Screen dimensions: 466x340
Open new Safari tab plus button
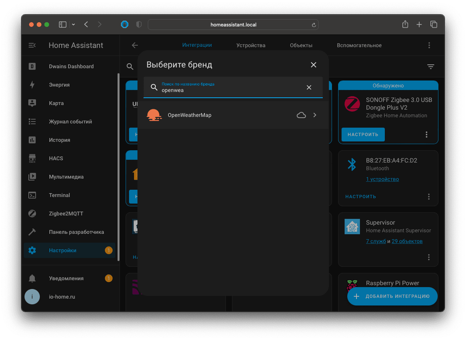(419, 25)
